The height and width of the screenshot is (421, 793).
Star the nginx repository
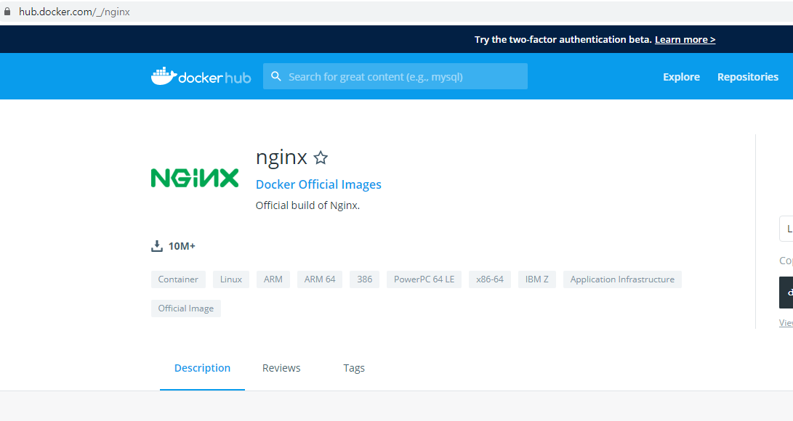(321, 158)
